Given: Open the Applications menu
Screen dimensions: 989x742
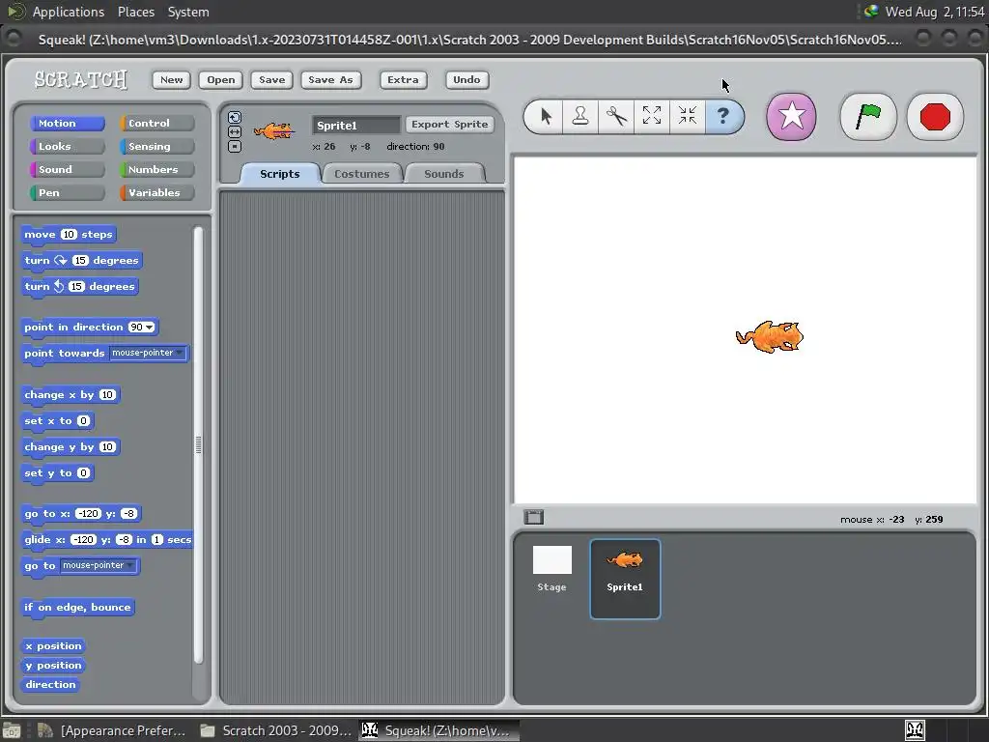Looking at the screenshot, I should [x=69, y=12].
